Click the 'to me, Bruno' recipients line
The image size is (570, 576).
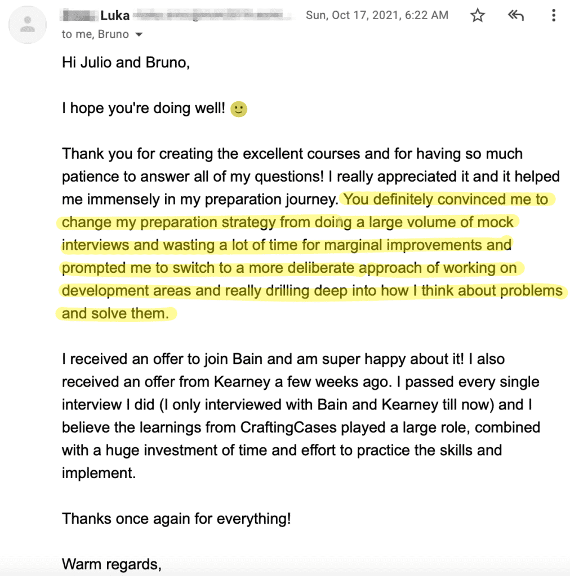click(95, 34)
